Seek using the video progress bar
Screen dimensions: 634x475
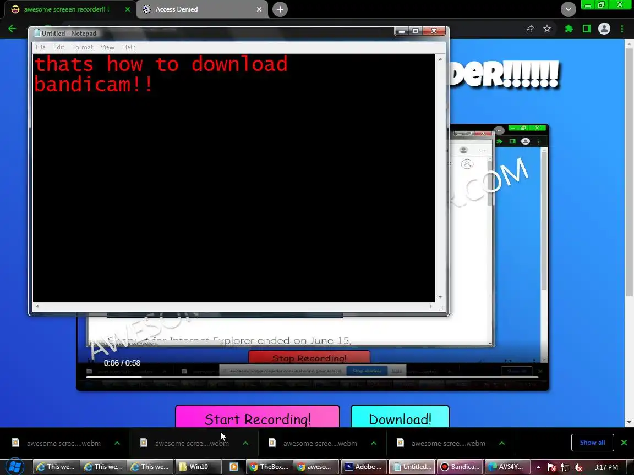(312, 377)
